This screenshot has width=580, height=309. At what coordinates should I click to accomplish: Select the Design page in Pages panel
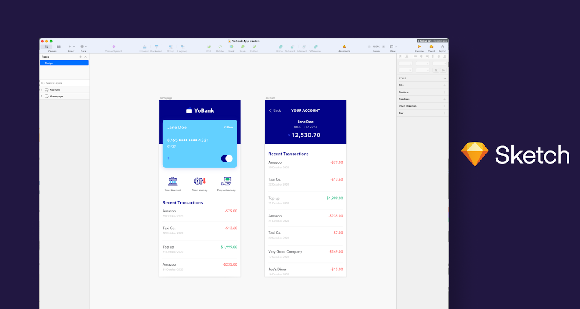tap(64, 63)
